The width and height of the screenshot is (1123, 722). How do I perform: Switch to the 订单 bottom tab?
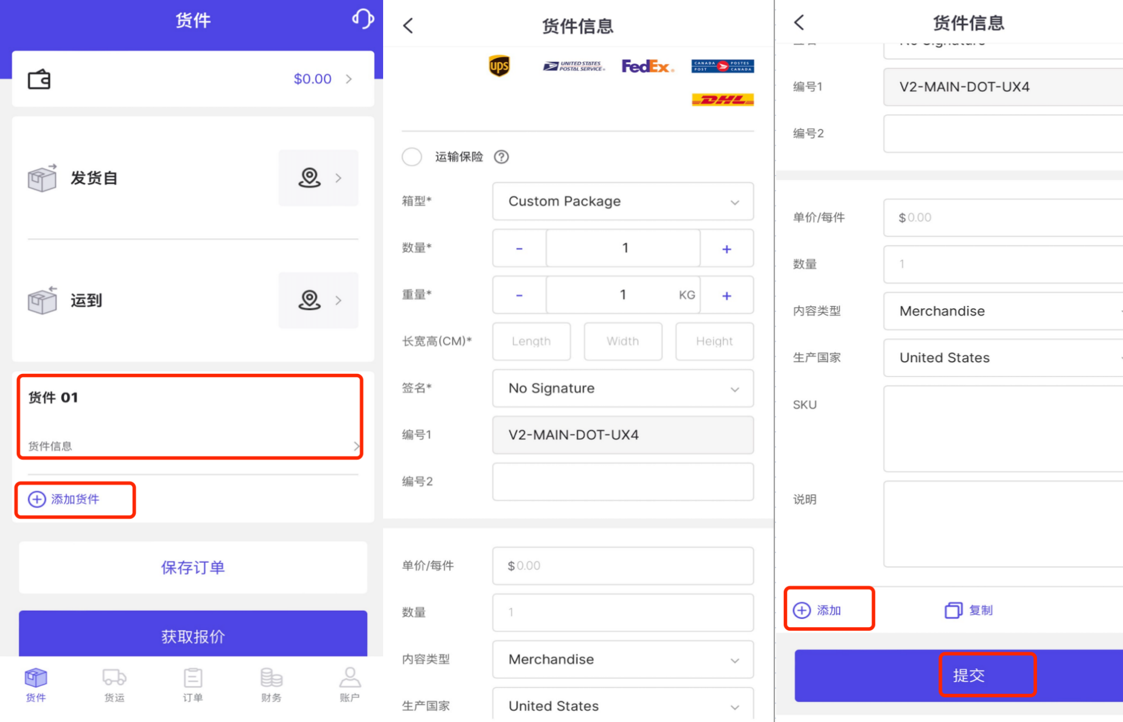tap(193, 685)
